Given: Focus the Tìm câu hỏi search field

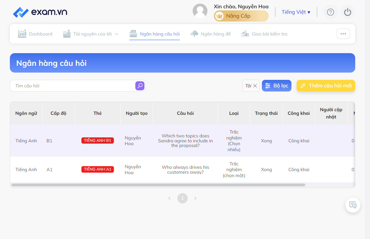Looking at the screenshot, I should point(73,86).
